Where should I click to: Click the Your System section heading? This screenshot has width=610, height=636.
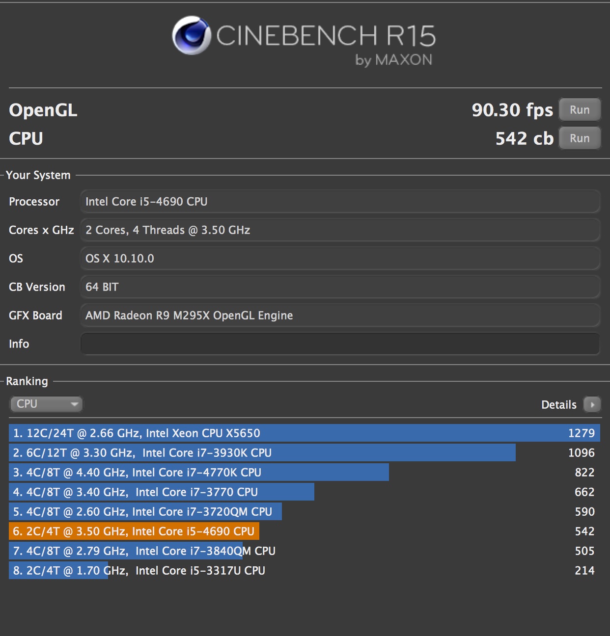click(x=38, y=175)
